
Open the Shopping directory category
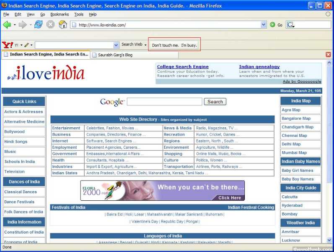(173, 154)
